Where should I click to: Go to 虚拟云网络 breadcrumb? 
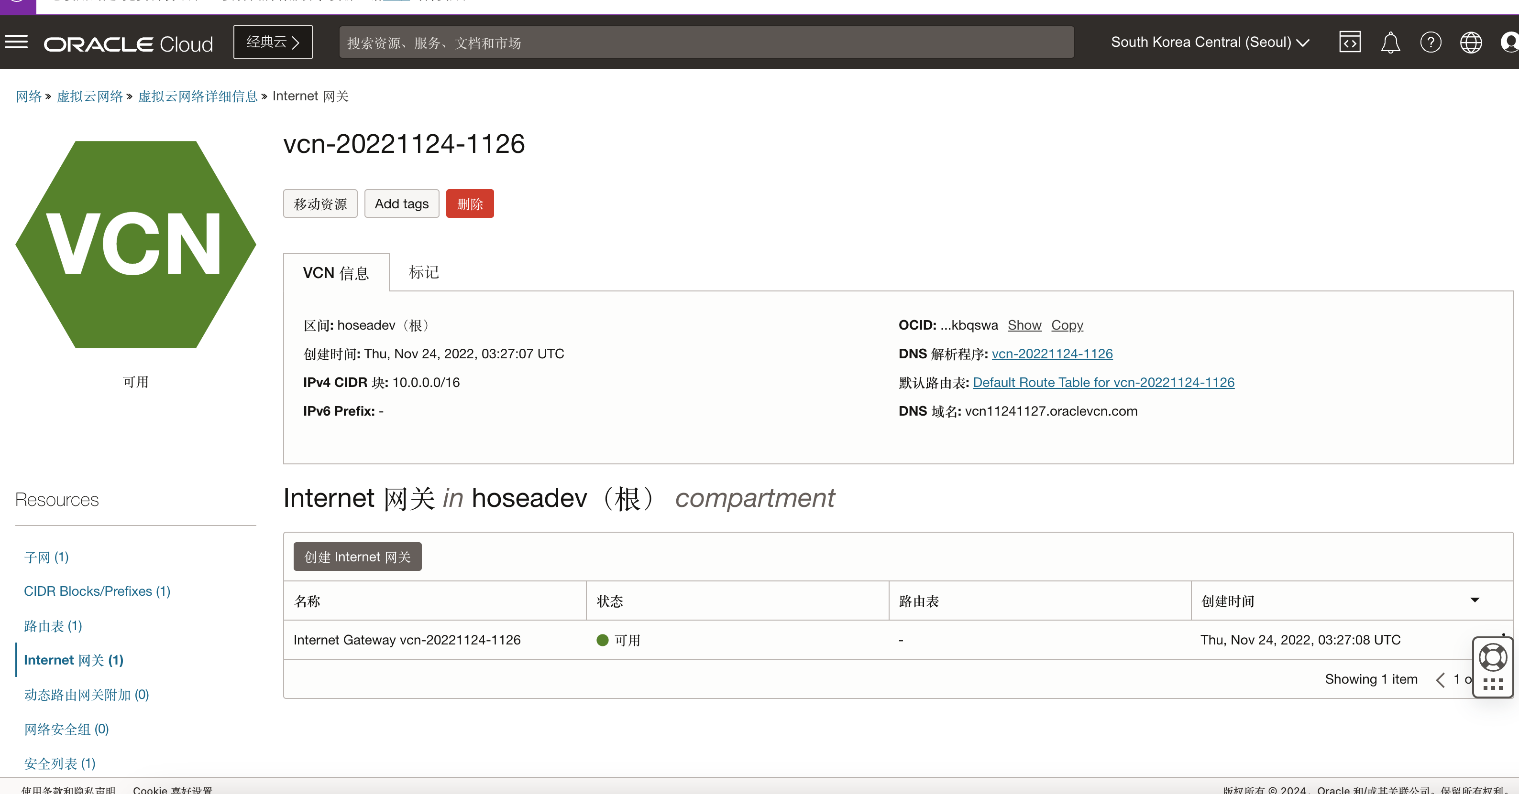coord(89,96)
